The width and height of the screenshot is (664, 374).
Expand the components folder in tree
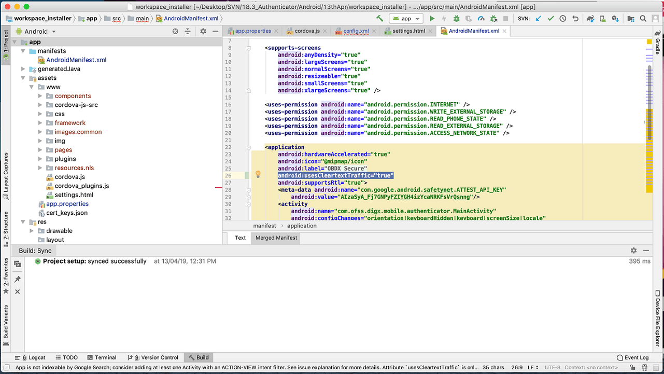(x=40, y=96)
